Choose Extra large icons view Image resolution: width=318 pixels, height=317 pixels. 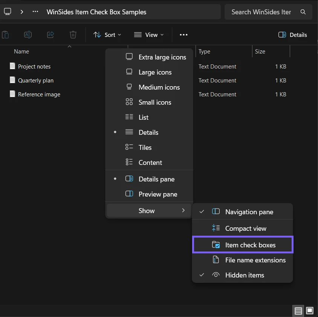tap(149, 57)
